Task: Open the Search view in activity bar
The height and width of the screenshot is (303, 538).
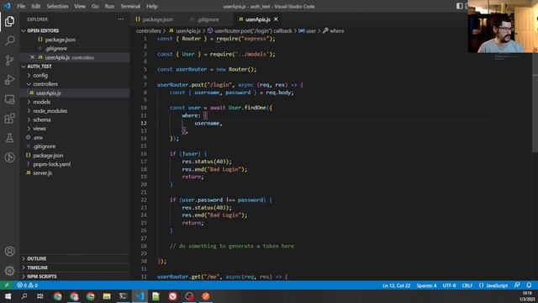Action: [9, 40]
